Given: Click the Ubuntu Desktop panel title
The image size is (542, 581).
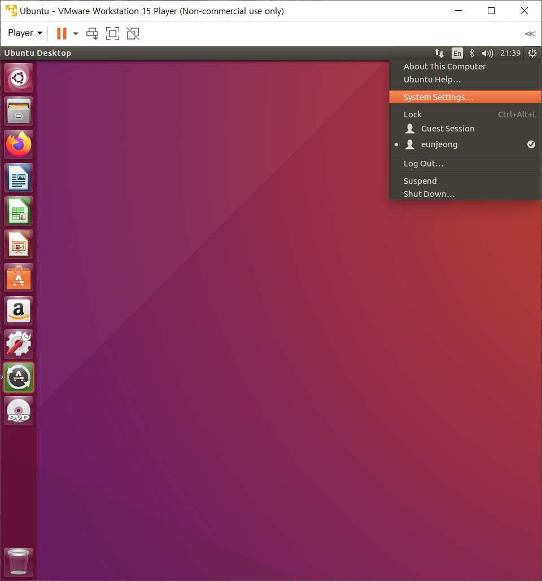Looking at the screenshot, I should tap(37, 53).
